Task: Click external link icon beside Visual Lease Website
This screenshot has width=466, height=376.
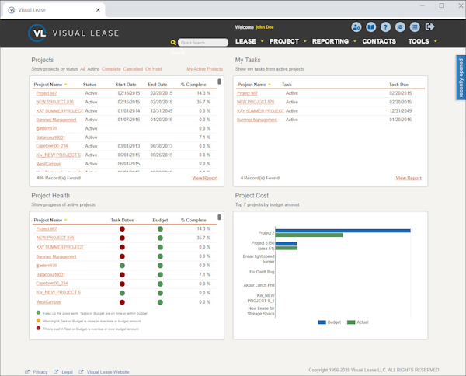Action: click(81, 372)
